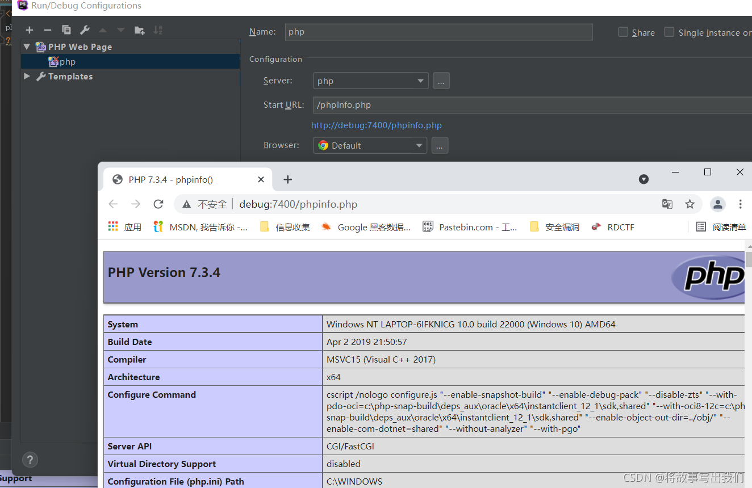This screenshot has width=752, height=488.
Task: Select the Templates tree item label
Action: (70, 76)
